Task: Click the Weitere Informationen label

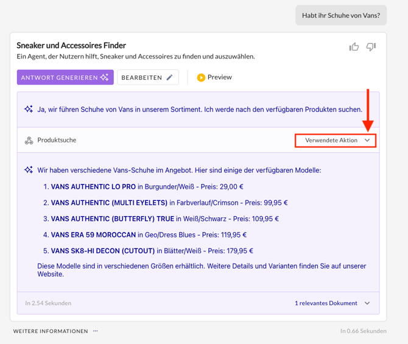Action: 51,331
